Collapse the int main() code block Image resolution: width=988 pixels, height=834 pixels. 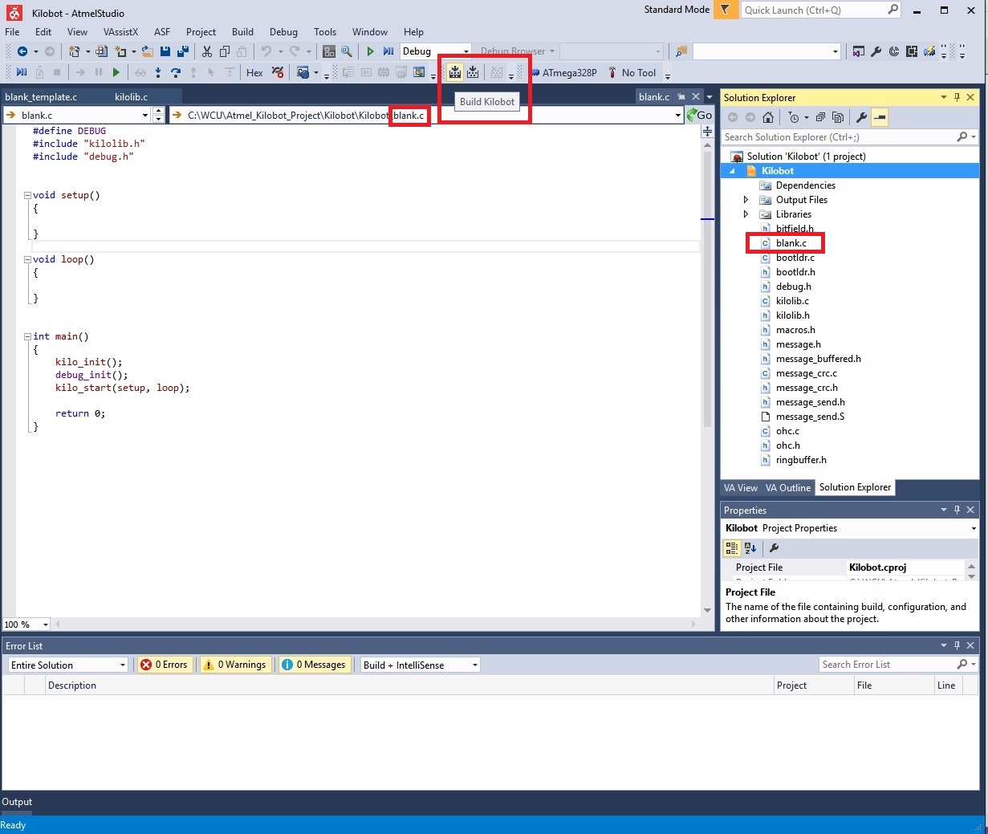(x=27, y=336)
